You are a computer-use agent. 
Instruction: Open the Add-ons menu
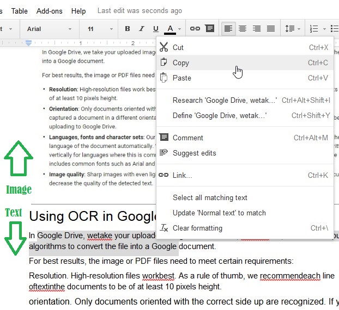49,11
